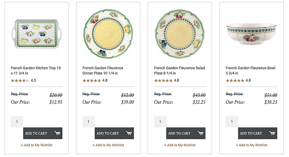Add Kitchen Tray to My Wishlist
This screenshot has height=157, width=289.
click(37, 145)
